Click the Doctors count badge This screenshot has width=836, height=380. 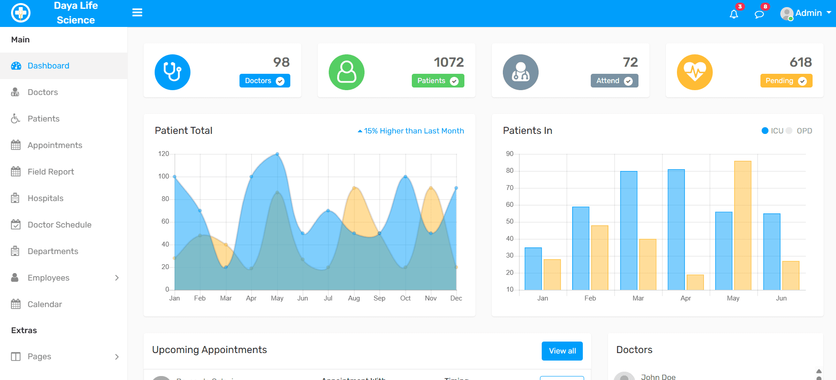pyautogui.click(x=264, y=81)
